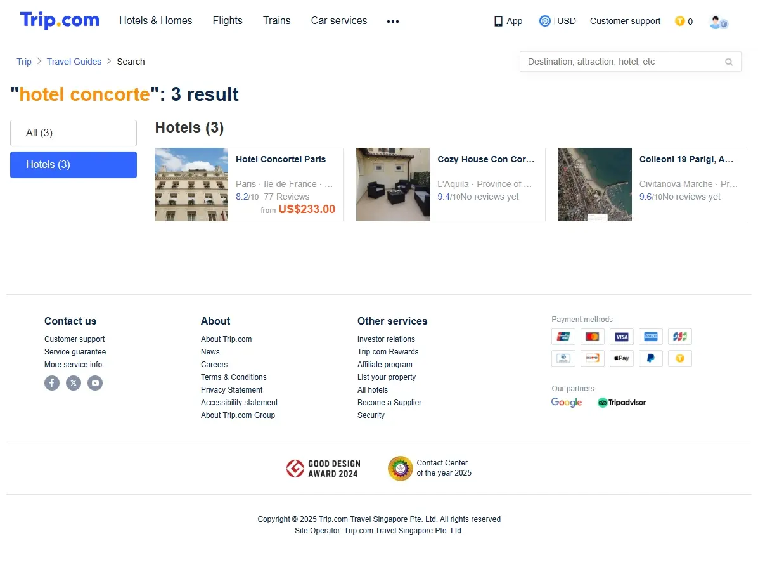This screenshot has width=758, height=584.
Task: Click the Mastercard payment icon
Action: [x=592, y=337]
